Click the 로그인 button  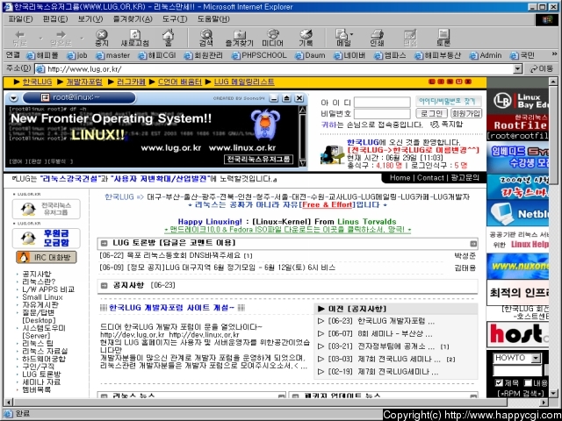(431, 113)
